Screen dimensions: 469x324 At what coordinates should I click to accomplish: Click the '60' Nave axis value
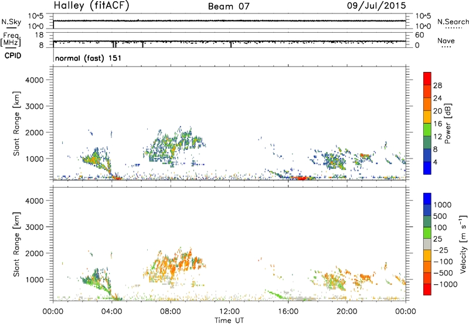(419, 35)
